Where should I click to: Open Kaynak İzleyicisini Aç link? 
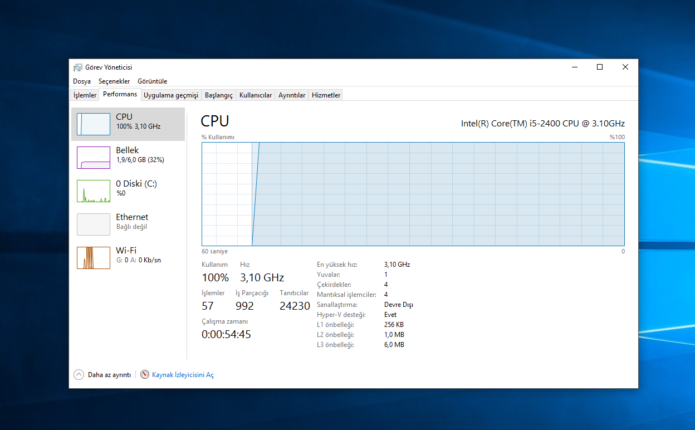[x=183, y=375]
